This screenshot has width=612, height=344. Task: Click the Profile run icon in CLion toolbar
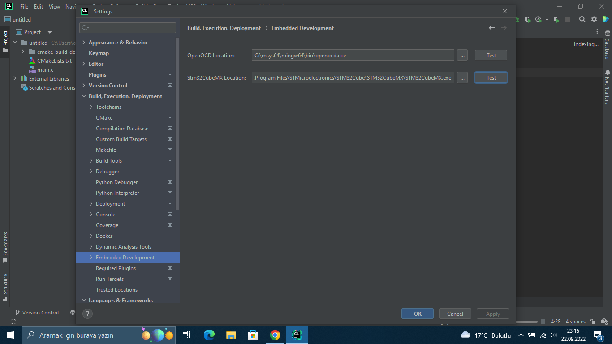[x=539, y=20]
